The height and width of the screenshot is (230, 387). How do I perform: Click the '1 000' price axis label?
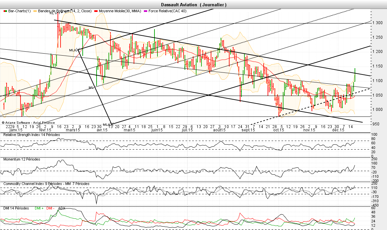(x=377, y=110)
